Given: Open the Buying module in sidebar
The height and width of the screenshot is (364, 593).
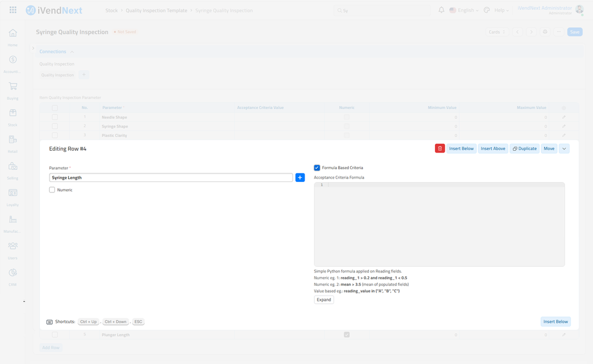Looking at the screenshot, I should tap(13, 89).
